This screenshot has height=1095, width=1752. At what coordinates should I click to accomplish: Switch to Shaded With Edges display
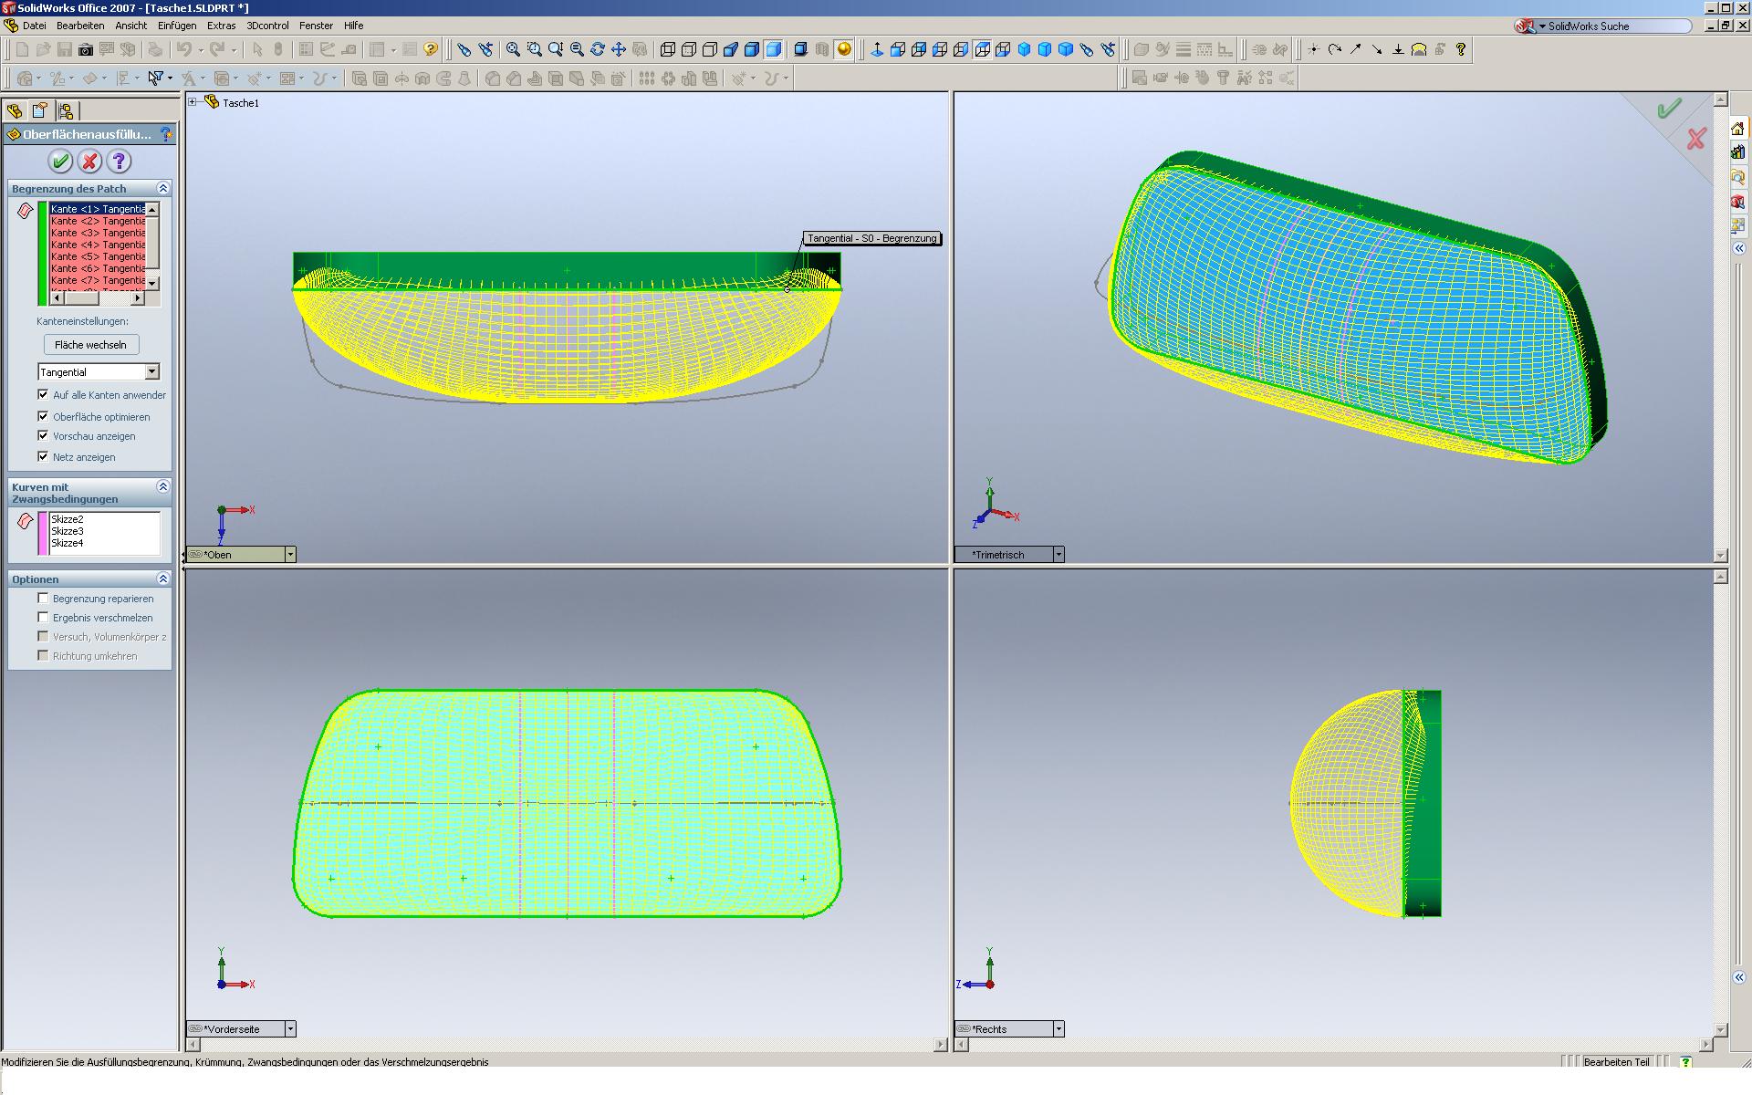[x=752, y=49]
